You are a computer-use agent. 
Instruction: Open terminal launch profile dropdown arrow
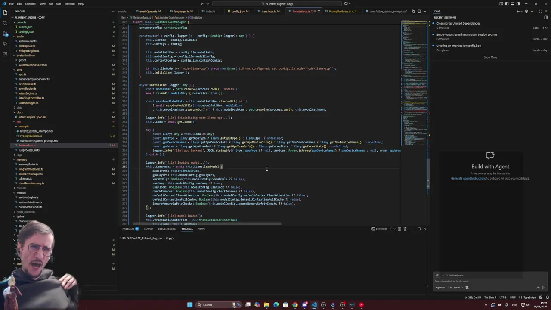[395, 229]
